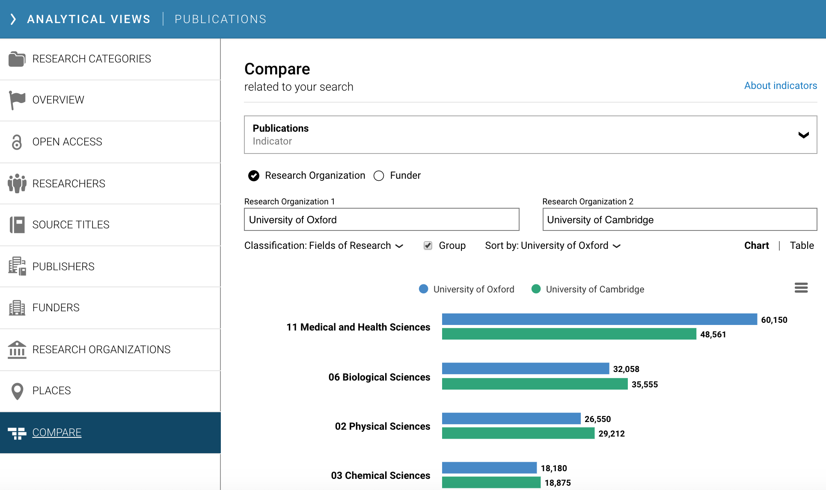Expand the sidebar with header chevron
The image size is (826, 490).
[13, 19]
